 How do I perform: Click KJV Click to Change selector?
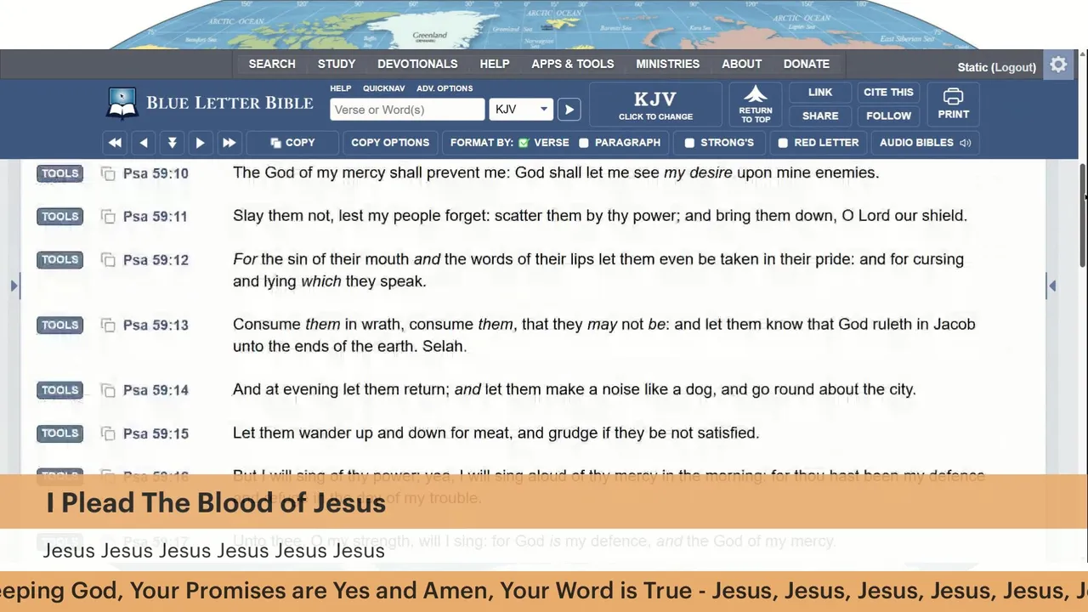(655, 105)
